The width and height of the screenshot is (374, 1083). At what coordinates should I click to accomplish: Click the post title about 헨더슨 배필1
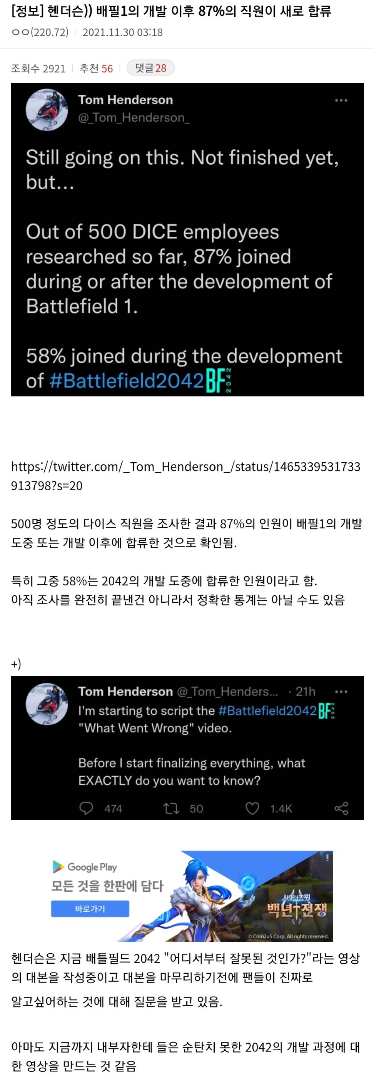point(172,11)
